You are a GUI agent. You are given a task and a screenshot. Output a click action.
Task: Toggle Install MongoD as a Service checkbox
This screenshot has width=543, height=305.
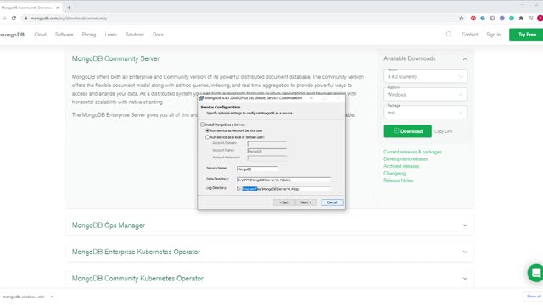[203, 125]
